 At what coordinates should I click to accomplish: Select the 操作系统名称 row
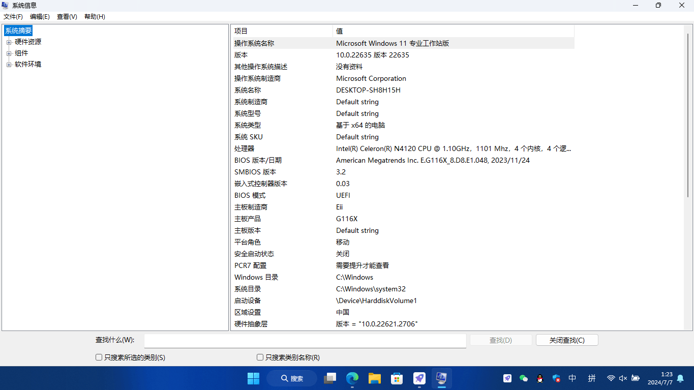403,43
